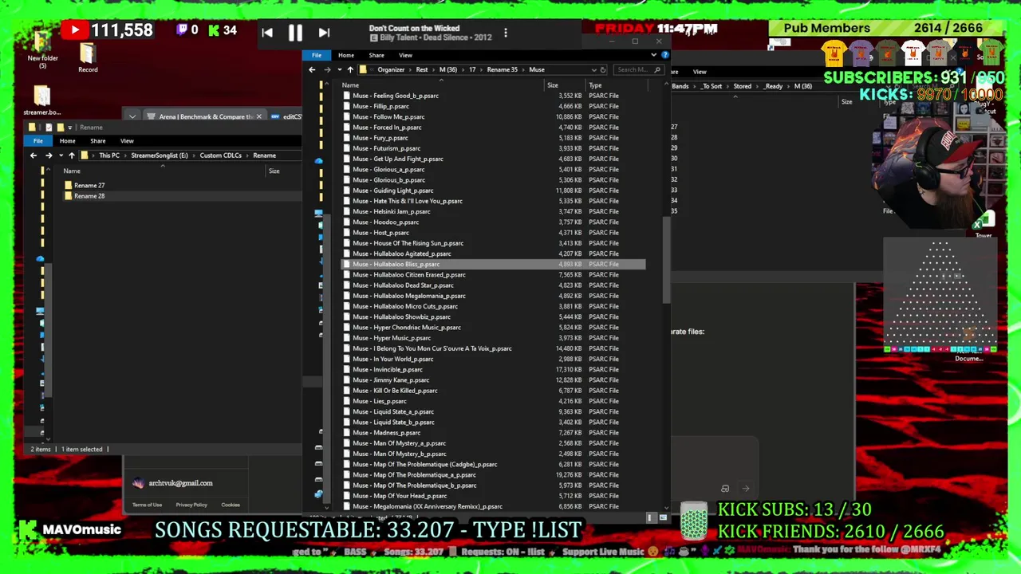The height and width of the screenshot is (574, 1021).
Task: Open Share tab in Muse explorer window
Action: click(376, 55)
